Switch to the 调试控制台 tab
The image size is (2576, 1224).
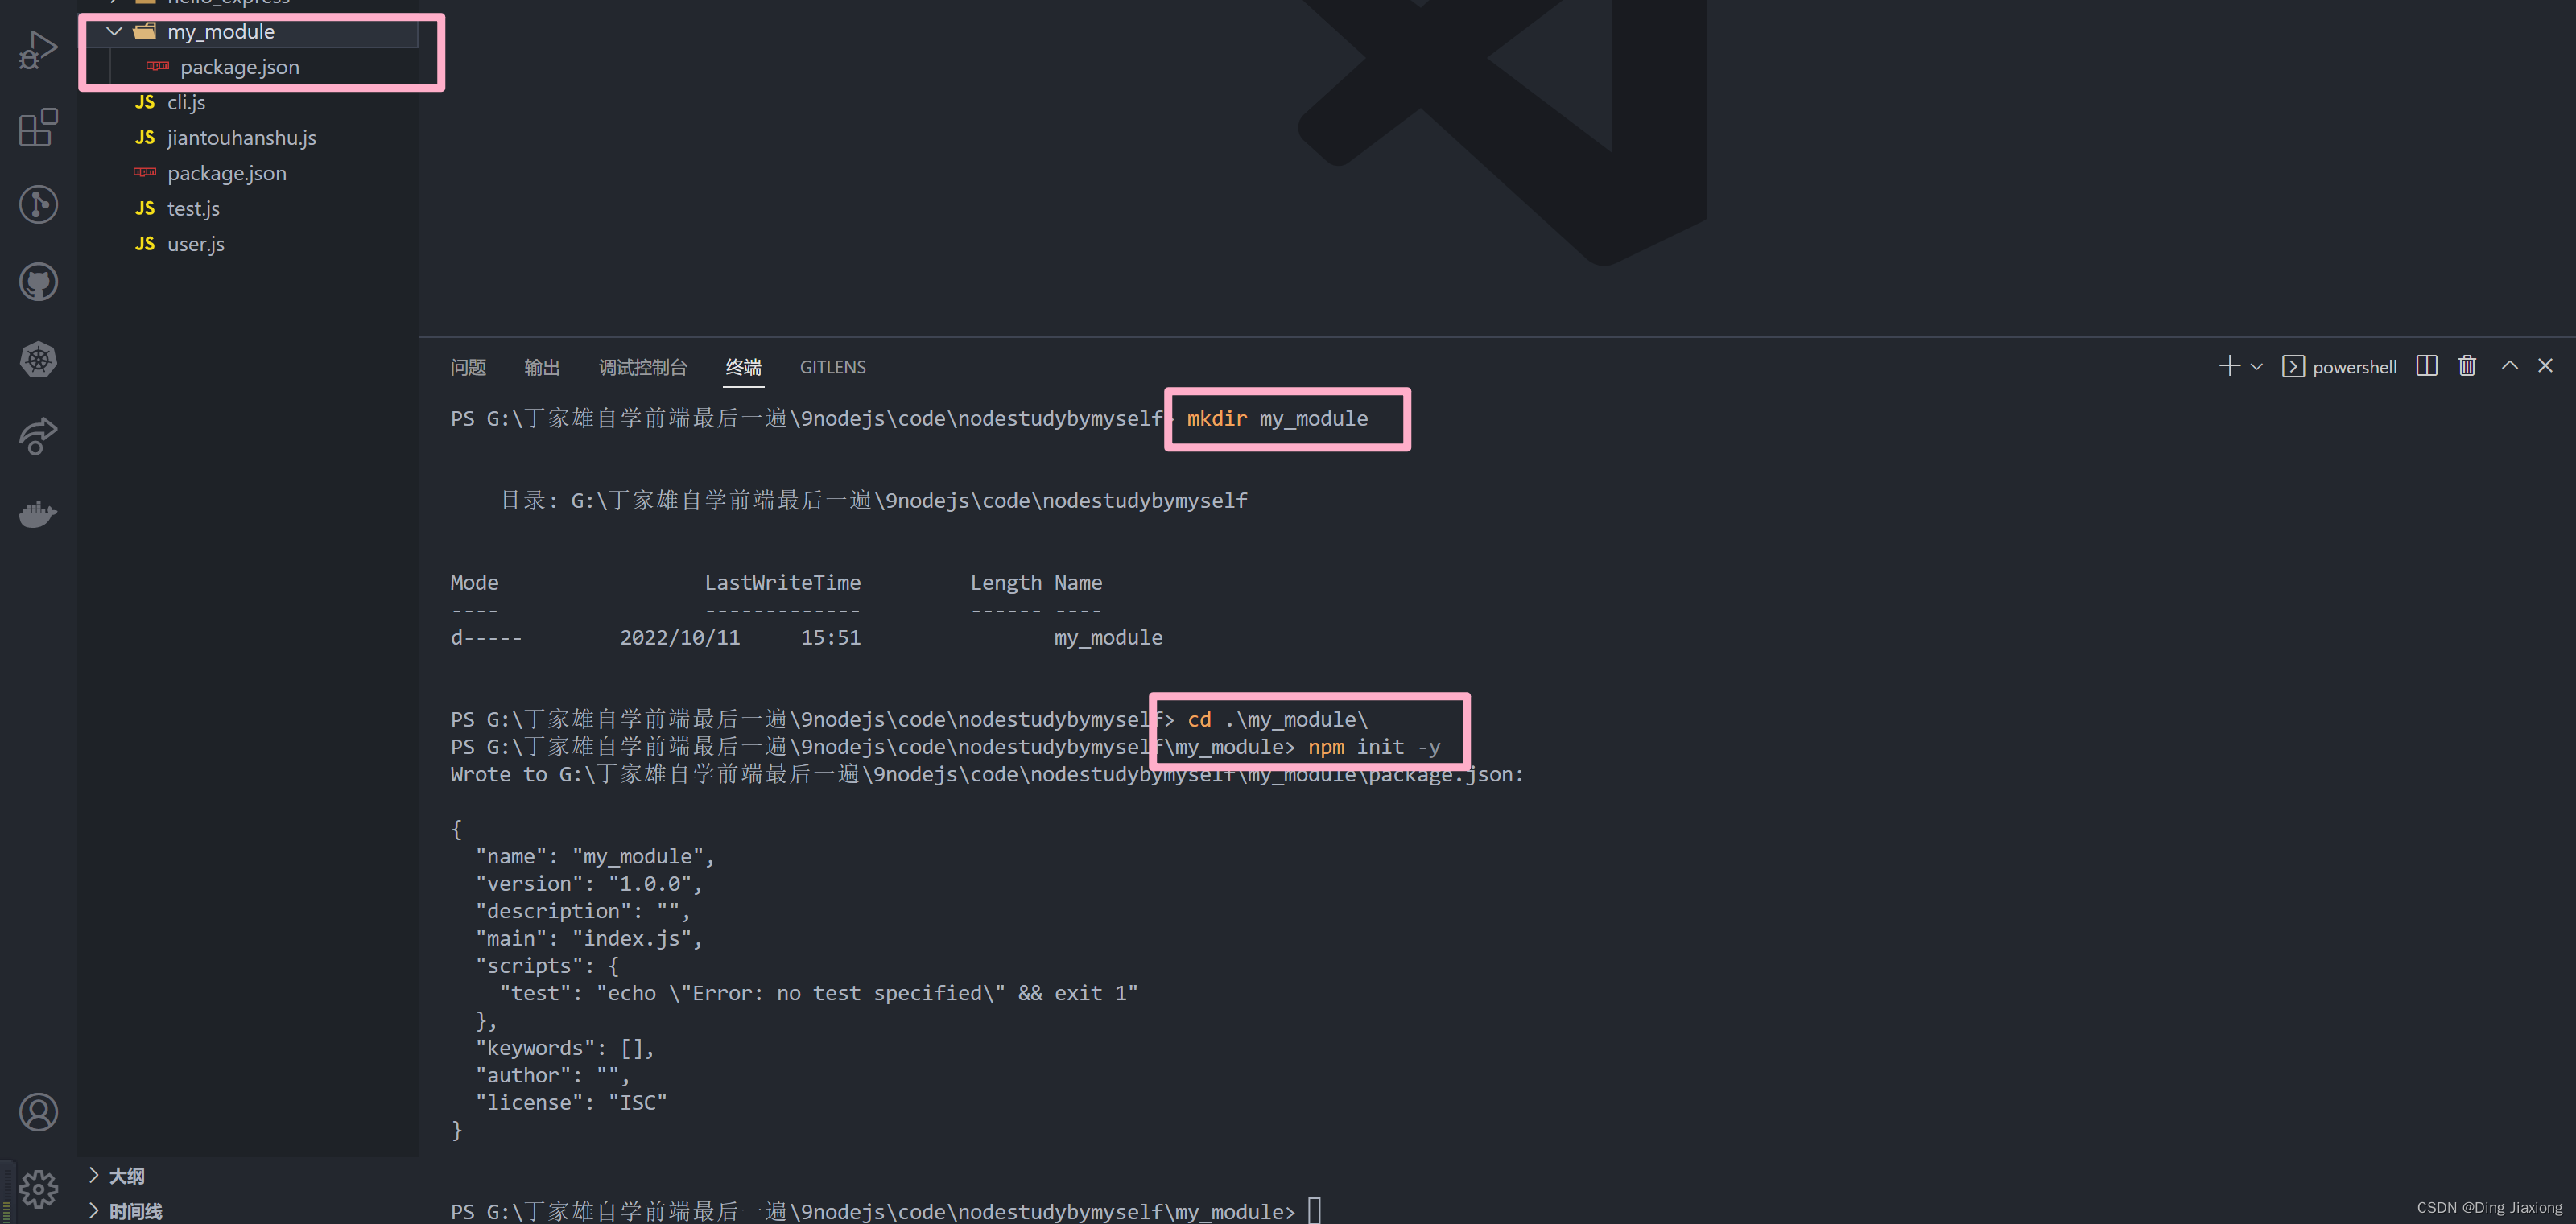point(643,367)
